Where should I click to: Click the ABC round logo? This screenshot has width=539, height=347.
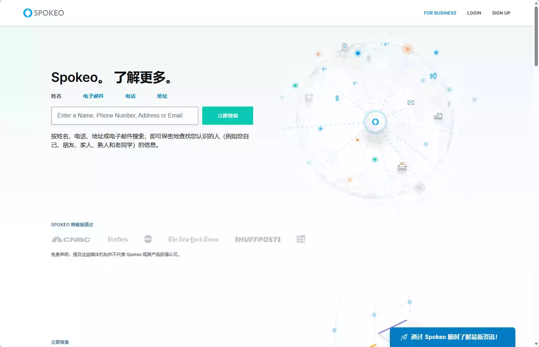(x=148, y=239)
